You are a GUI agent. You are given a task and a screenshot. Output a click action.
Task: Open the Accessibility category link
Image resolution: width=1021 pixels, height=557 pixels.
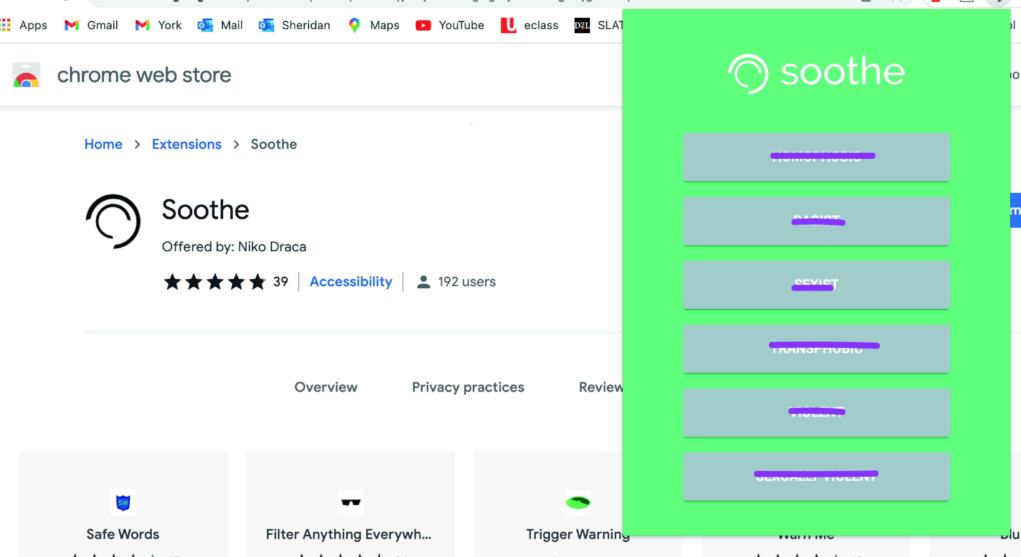click(x=351, y=282)
